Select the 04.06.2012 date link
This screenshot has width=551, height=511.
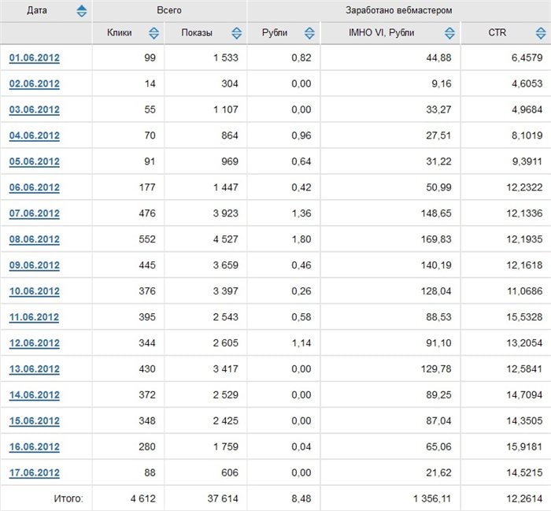point(35,135)
